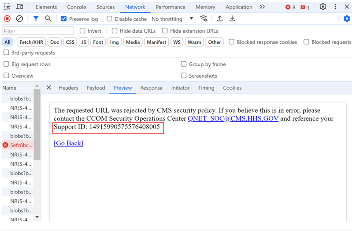This screenshot has height=231, width=352.
Task: Check the Hide data URLs option
Action: pyautogui.click(x=115, y=31)
